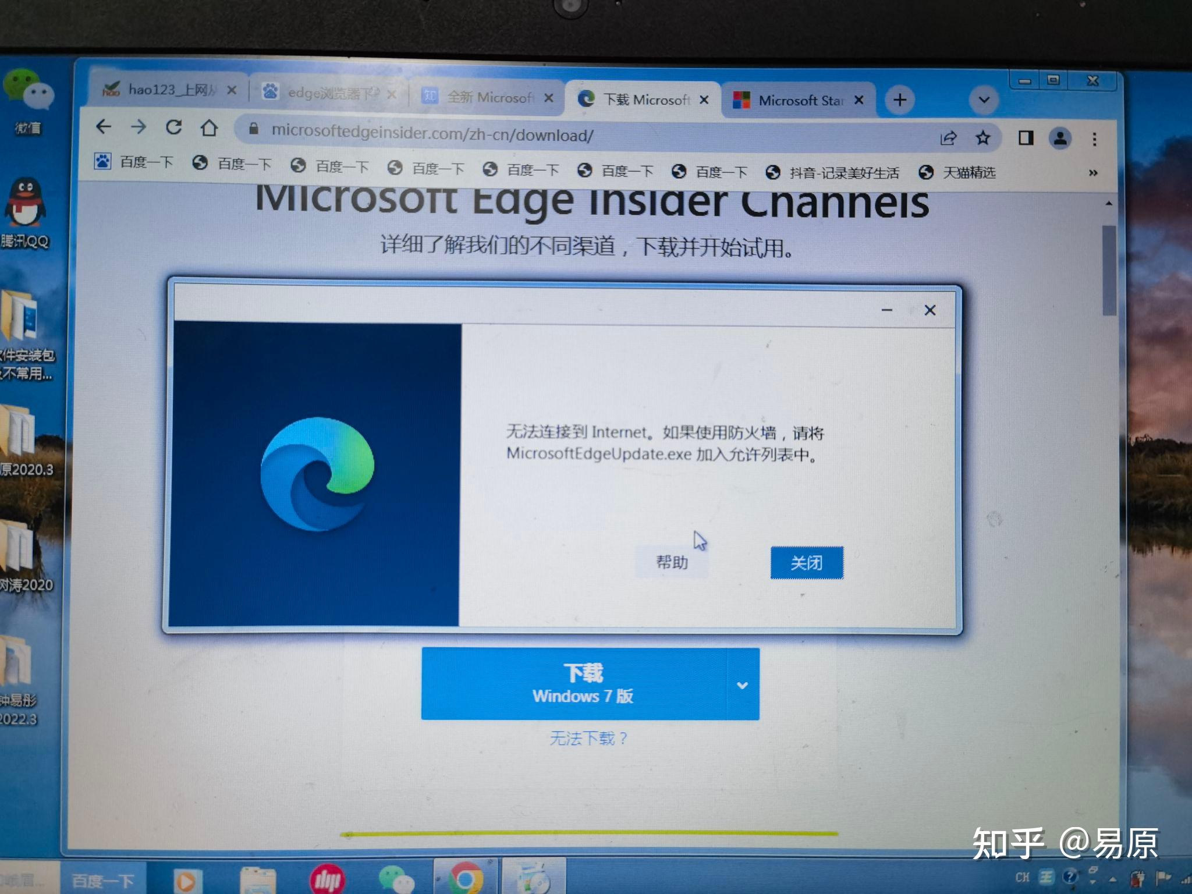Click the 帮助 button in the installer dialog
Screen dimensions: 1192x894
click(672, 562)
